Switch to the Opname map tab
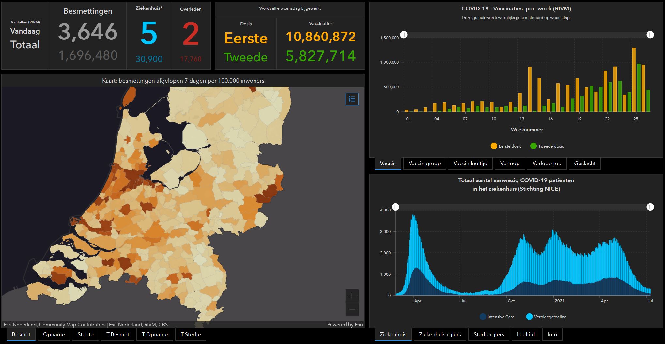The width and height of the screenshot is (665, 344). pos(54,334)
